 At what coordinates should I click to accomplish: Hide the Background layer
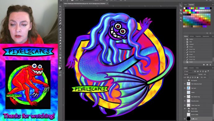click(x=185, y=119)
